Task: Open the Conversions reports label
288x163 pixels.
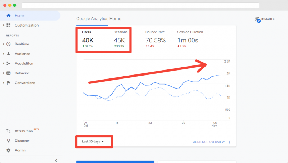Action: 25,83
